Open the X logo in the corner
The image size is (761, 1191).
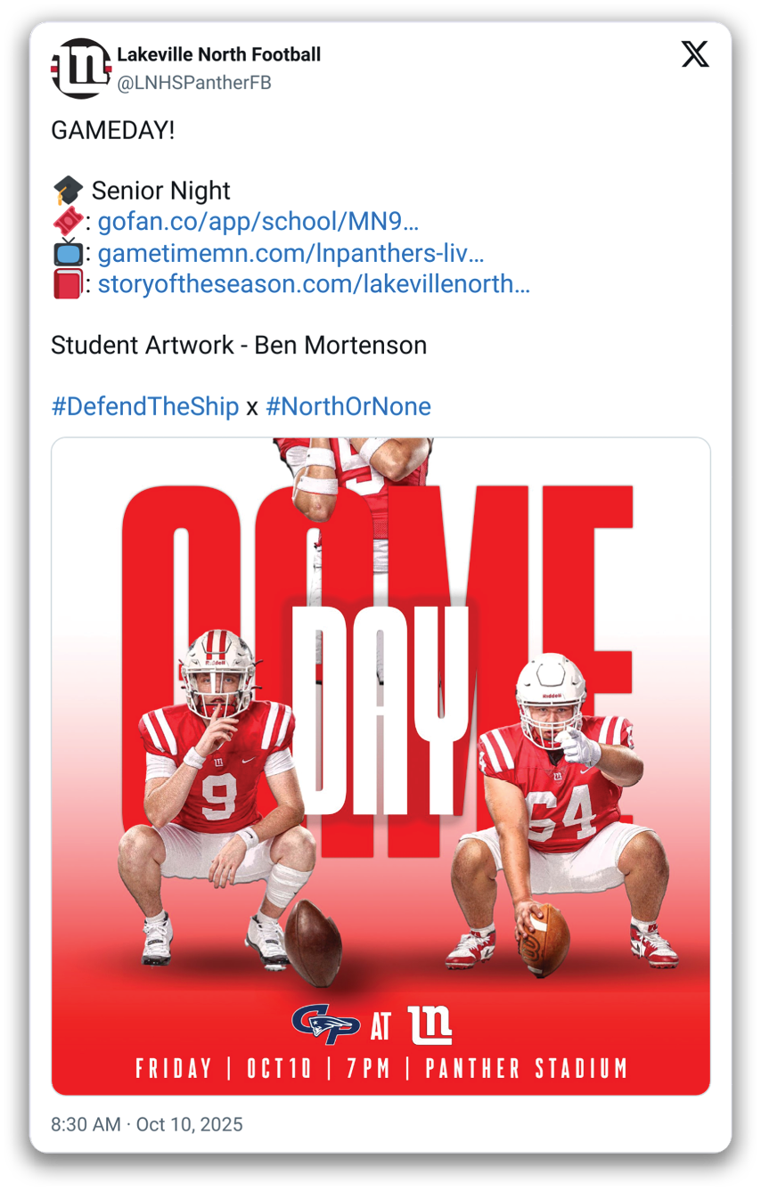(695, 54)
